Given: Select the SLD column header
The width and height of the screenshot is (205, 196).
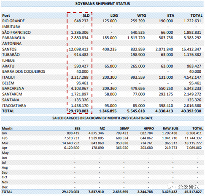Looking at the screenshot, I should coord(86,16).
